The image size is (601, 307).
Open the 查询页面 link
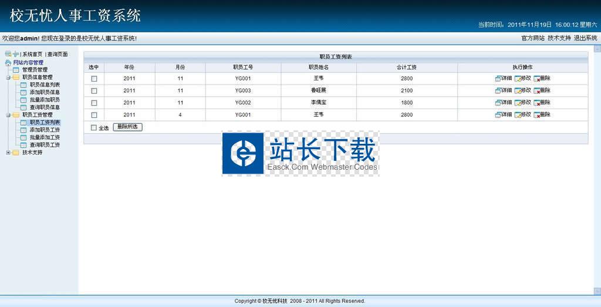coord(58,55)
